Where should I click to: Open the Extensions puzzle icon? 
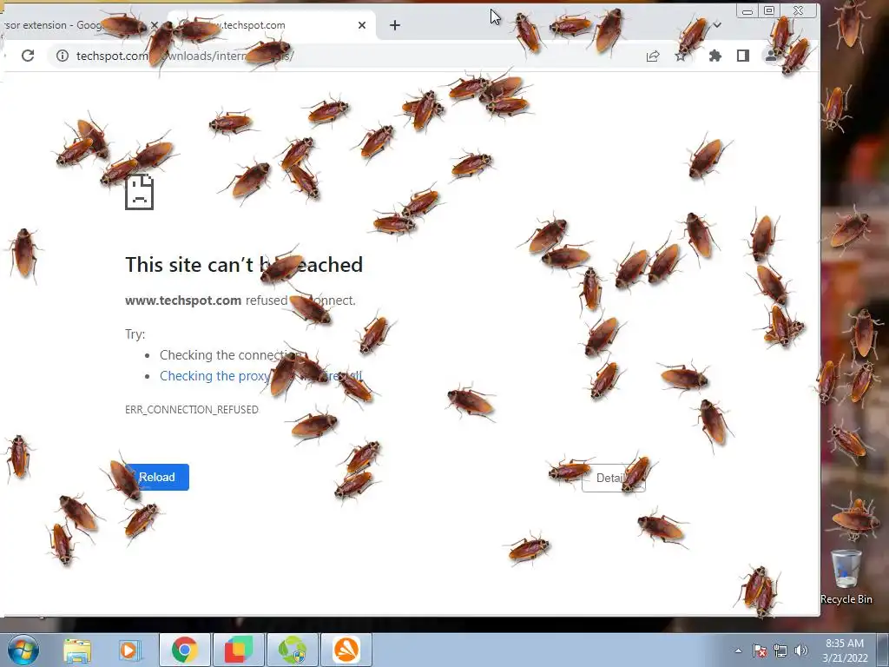pos(715,56)
